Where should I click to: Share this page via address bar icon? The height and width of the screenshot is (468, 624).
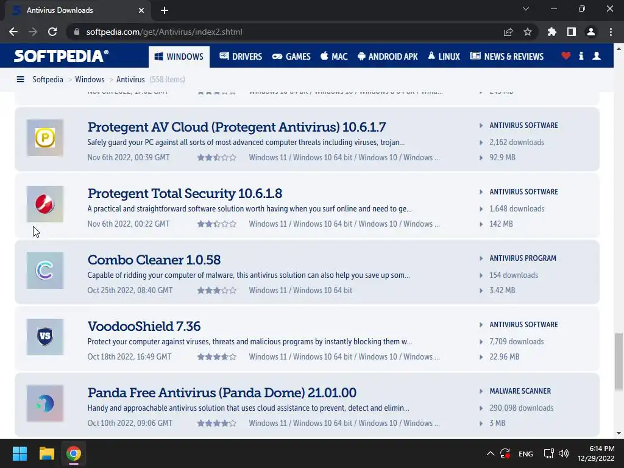pyautogui.click(x=508, y=32)
